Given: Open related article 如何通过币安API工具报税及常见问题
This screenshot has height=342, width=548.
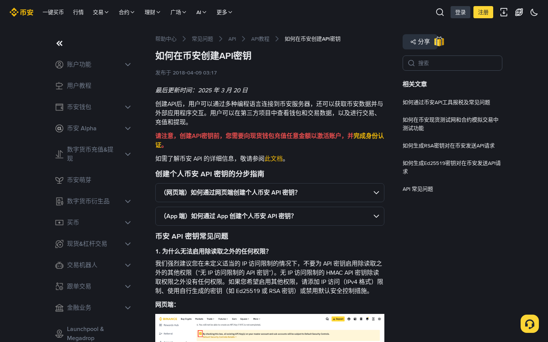Looking at the screenshot, I should point(446,102).
